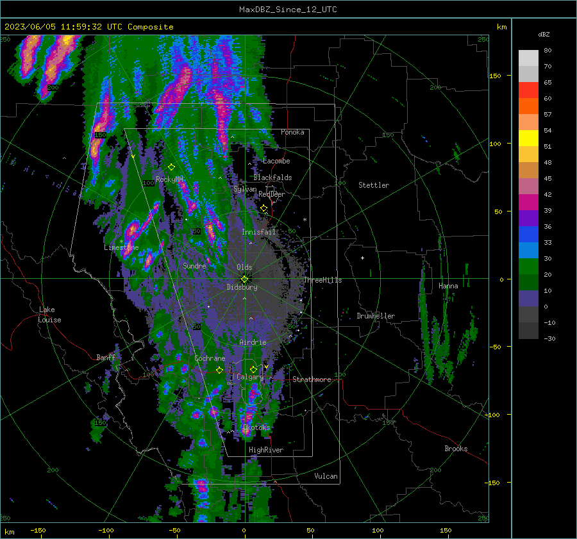Click the Limestone label

click(121, 247)
